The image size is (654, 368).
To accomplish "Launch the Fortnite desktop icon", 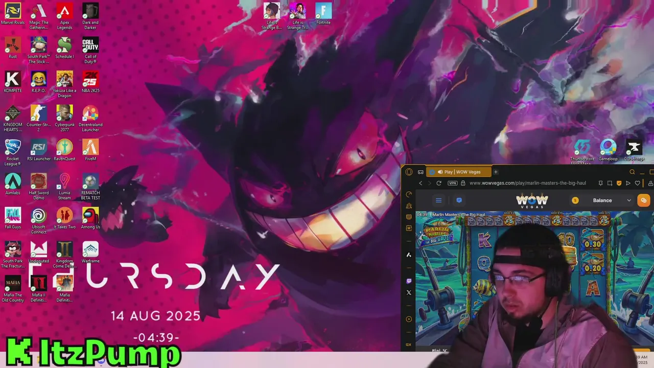I will tap(323, 14).
